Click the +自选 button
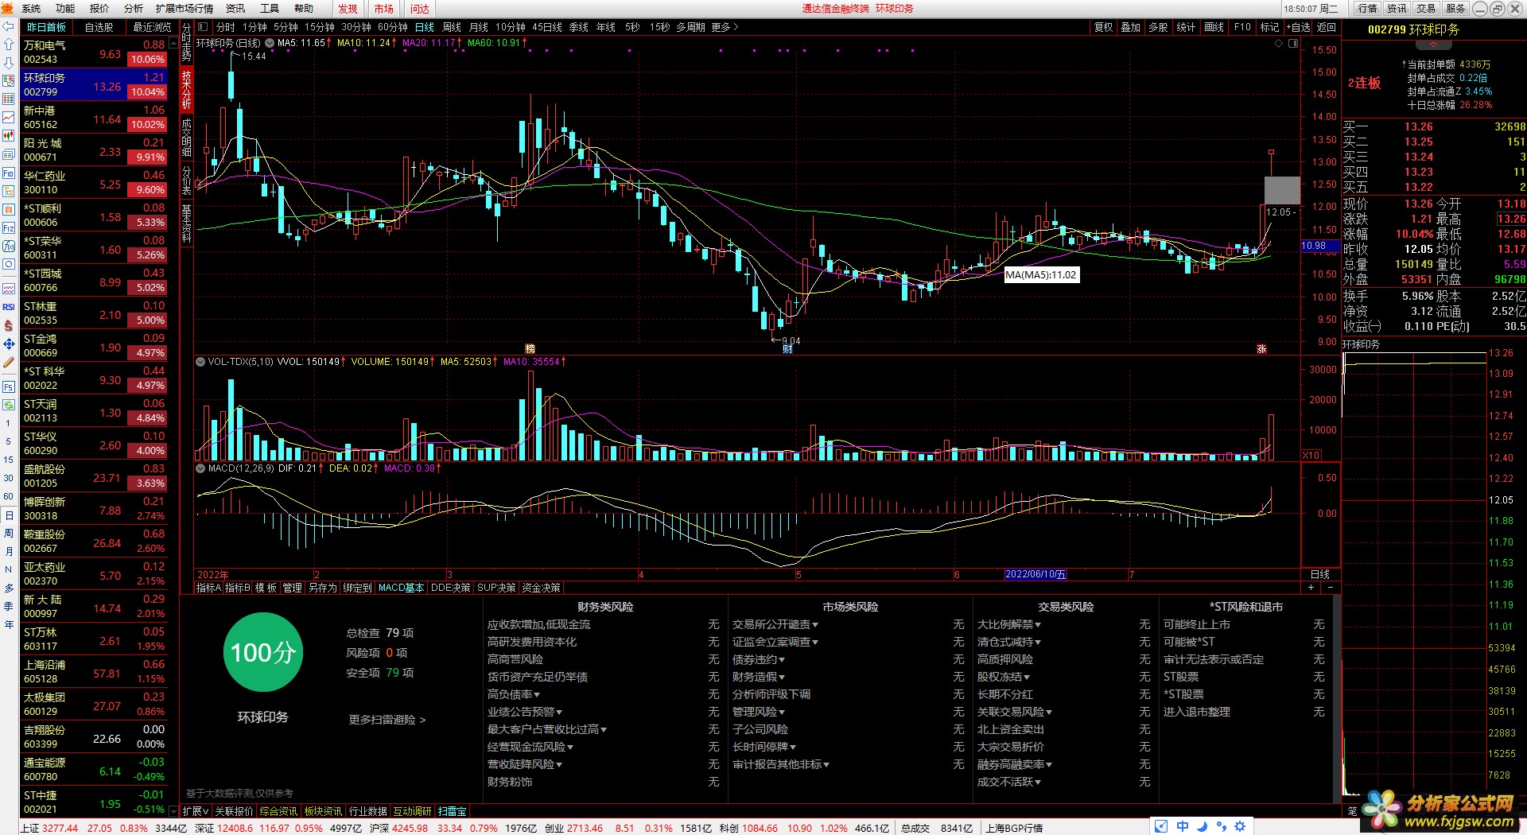This screenshot has height=835, width=1527. (x=1298, y=27)
